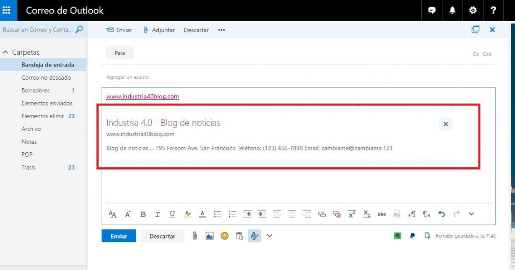The width and height of the screenshot is (515, 270).
Task: Click the search magnifier icon
Action: (79, 30)
